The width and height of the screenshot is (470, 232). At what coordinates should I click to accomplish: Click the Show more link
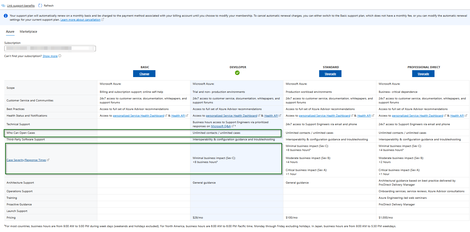pos(50,56)
